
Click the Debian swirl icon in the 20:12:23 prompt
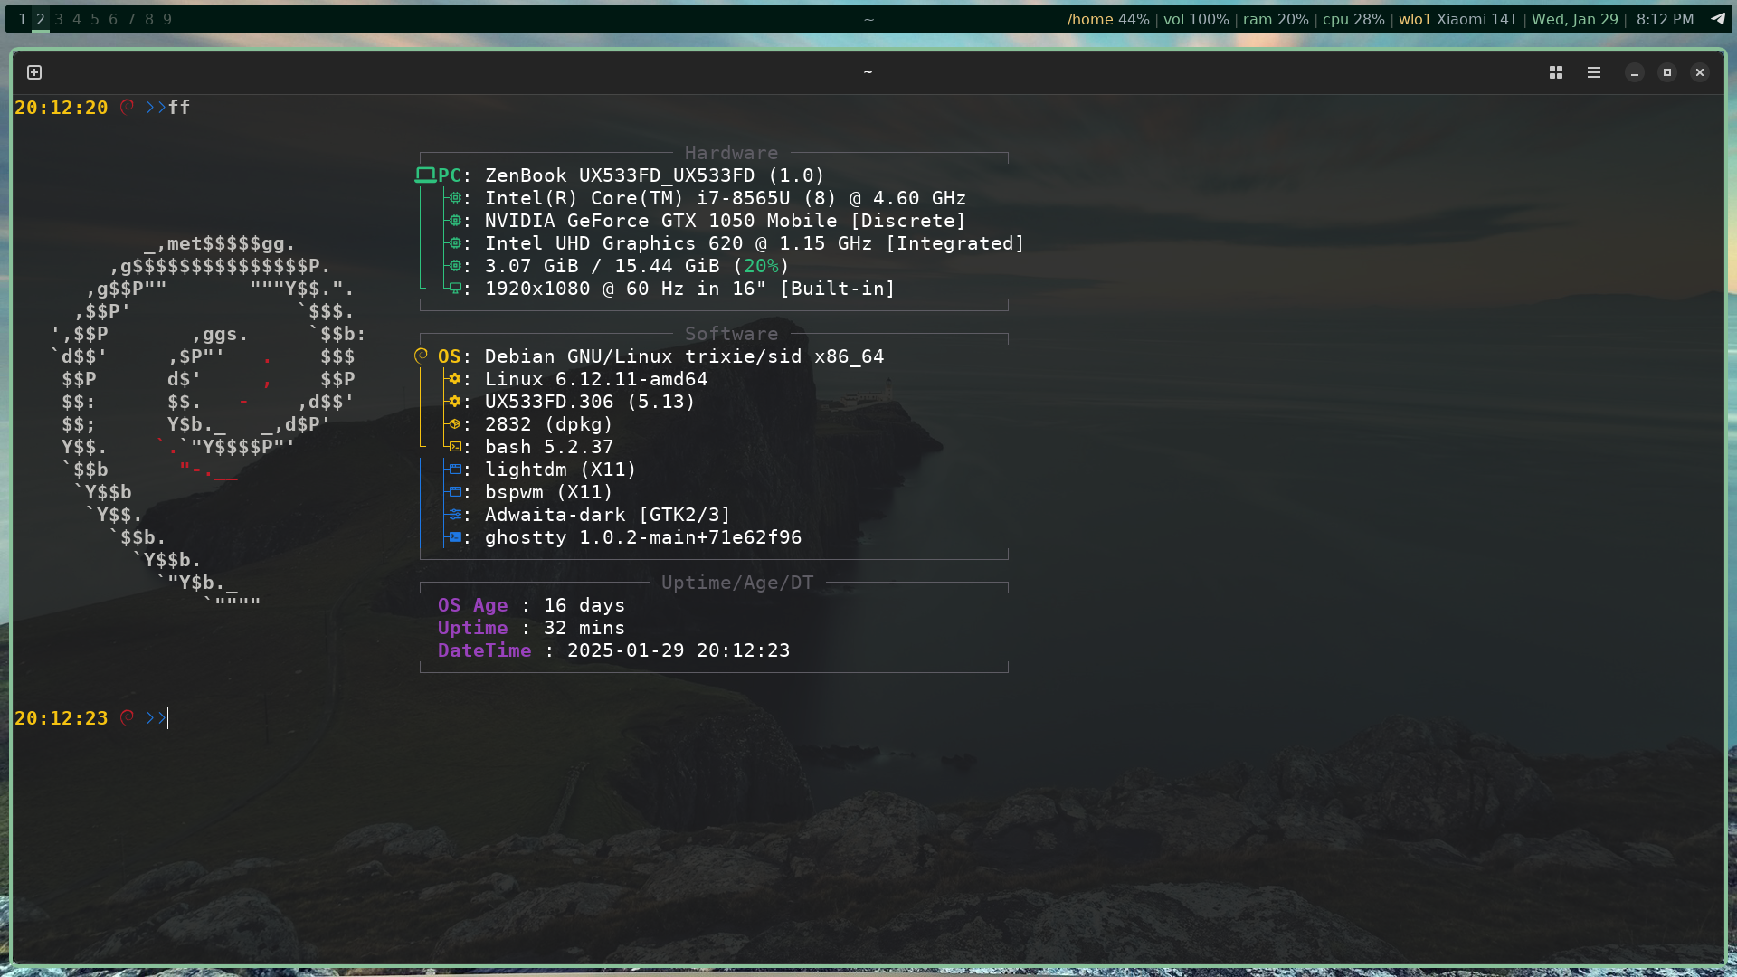point(128,717)
